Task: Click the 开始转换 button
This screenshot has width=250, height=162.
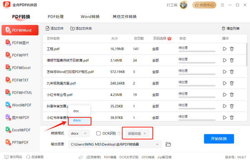Action: 219,139
